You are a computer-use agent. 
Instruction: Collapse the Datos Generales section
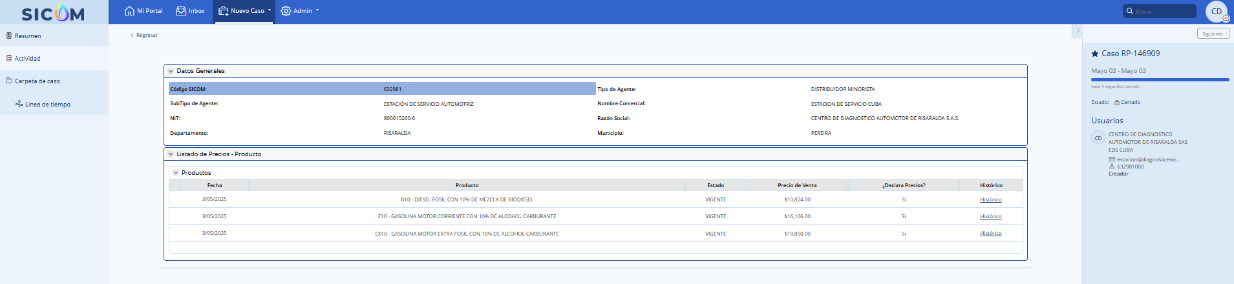[x=171, y=71]
